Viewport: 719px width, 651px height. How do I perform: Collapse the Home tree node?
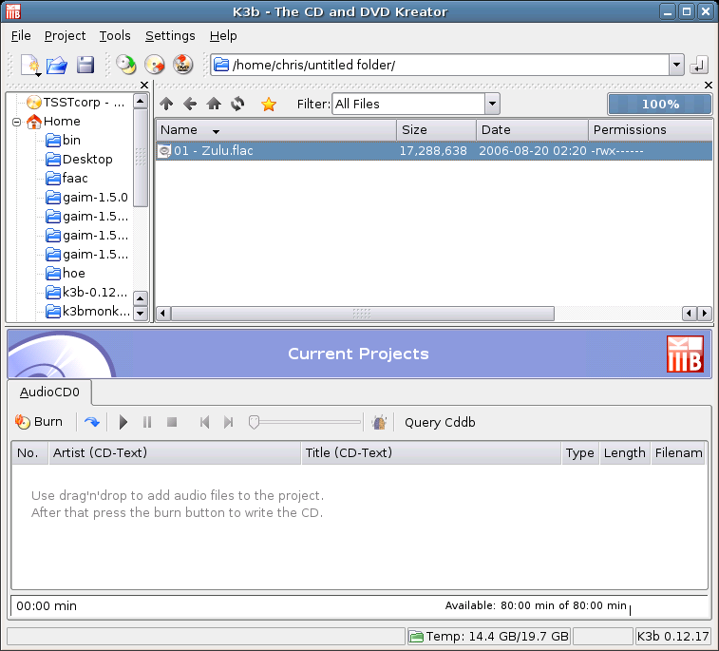[x=17, y=122]
